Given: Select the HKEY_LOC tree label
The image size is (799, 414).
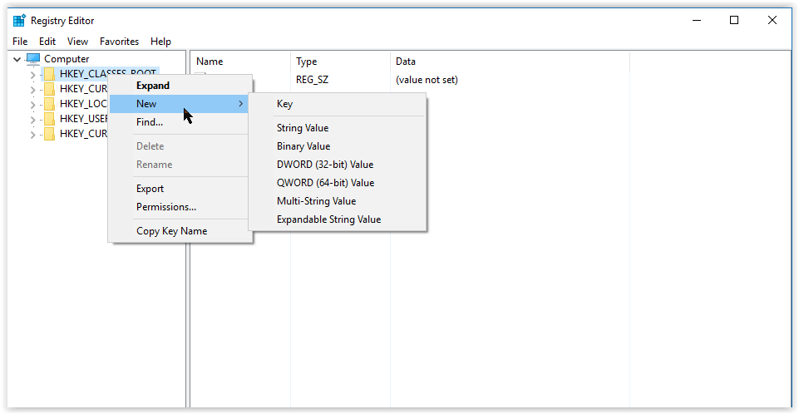Looking at the screenshot, I should click(84, 104).
